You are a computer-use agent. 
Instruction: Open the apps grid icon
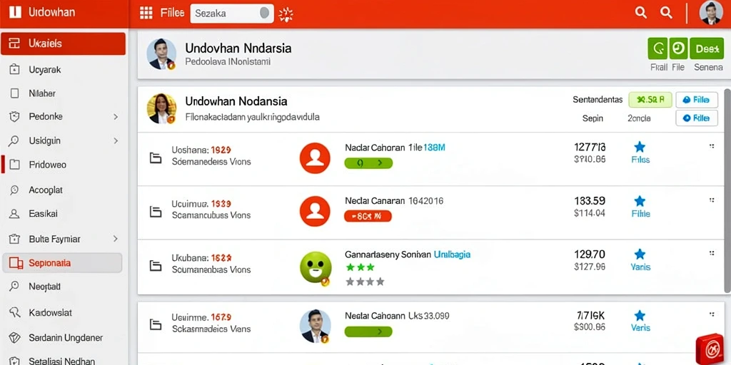146,13
